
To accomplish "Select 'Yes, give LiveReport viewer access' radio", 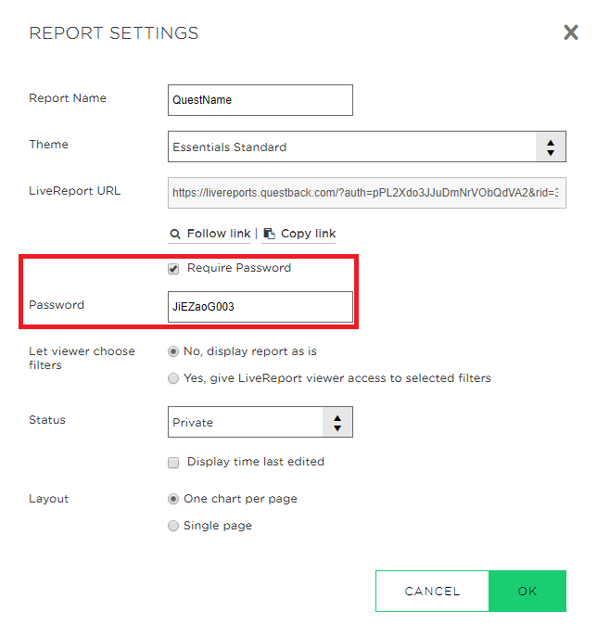I will pyautogui.click(x=173, y=378).
